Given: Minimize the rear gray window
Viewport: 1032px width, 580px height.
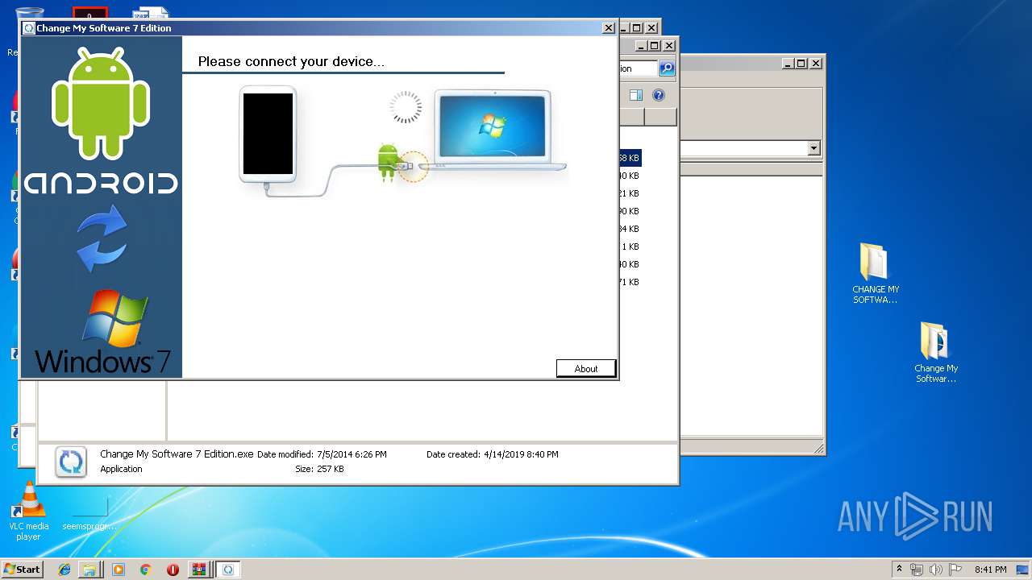Looking at the screenshot, I should click(x=787, y=63).
